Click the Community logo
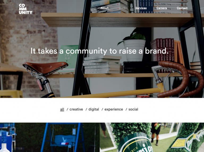 point(25,9)
